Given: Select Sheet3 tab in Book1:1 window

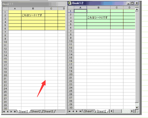Looking at the screenshot, I should (x=48, y=111).
